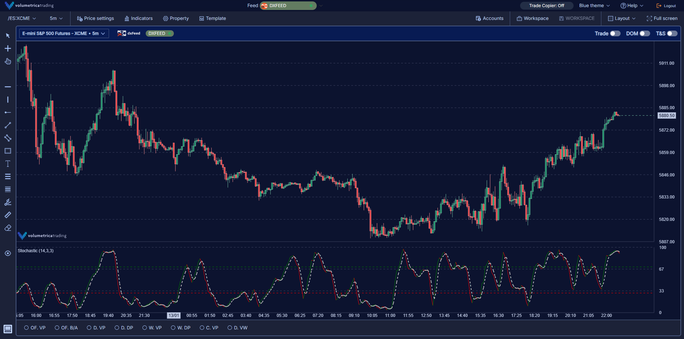Click the Indicators bar chart icon
The height and width of the screenshot is (339, 684).
127,18
